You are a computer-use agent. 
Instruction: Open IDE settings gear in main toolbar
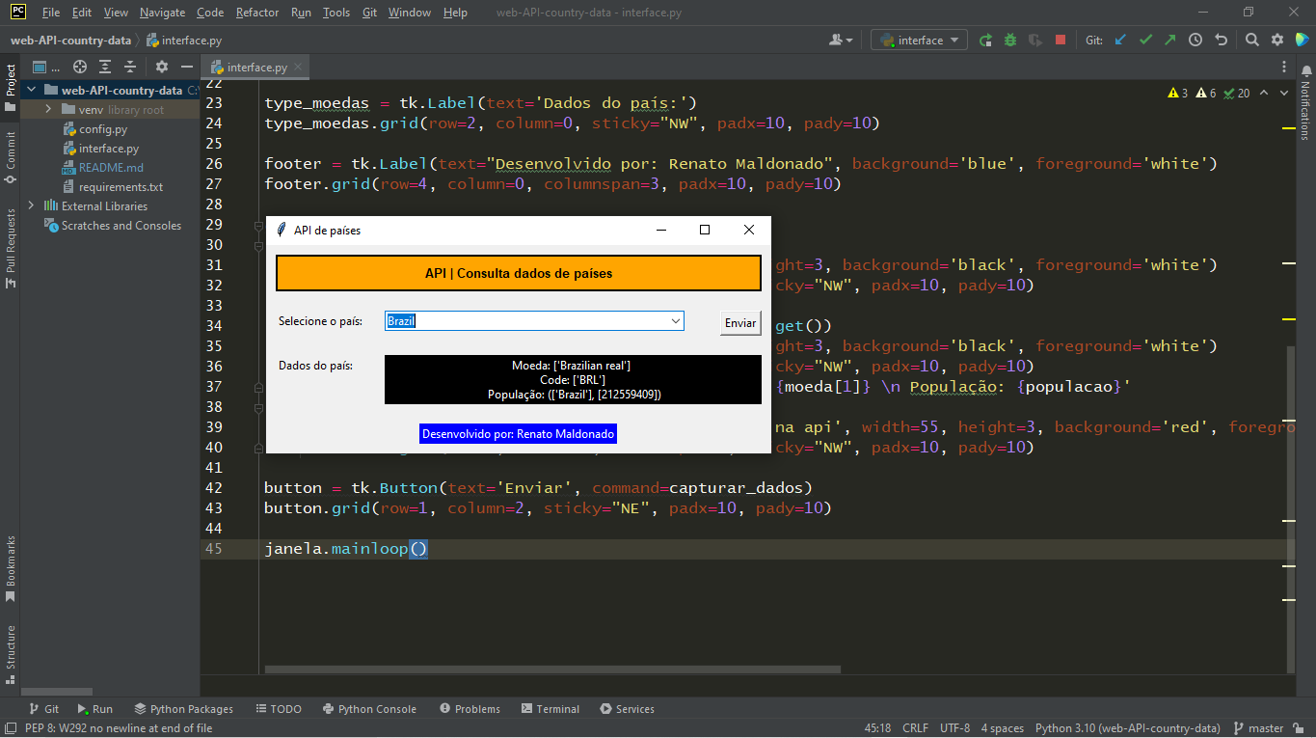pyautogui.click(x=1277, y=41)
